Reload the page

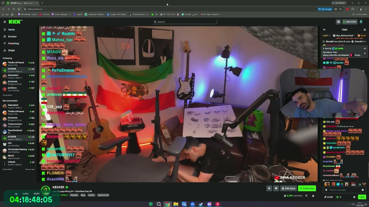tap(14, 9)
